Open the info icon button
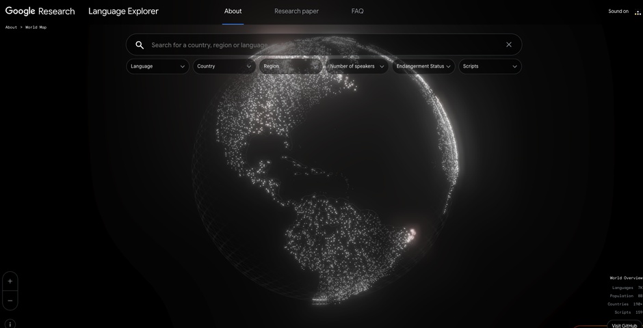 coord(10,325)
